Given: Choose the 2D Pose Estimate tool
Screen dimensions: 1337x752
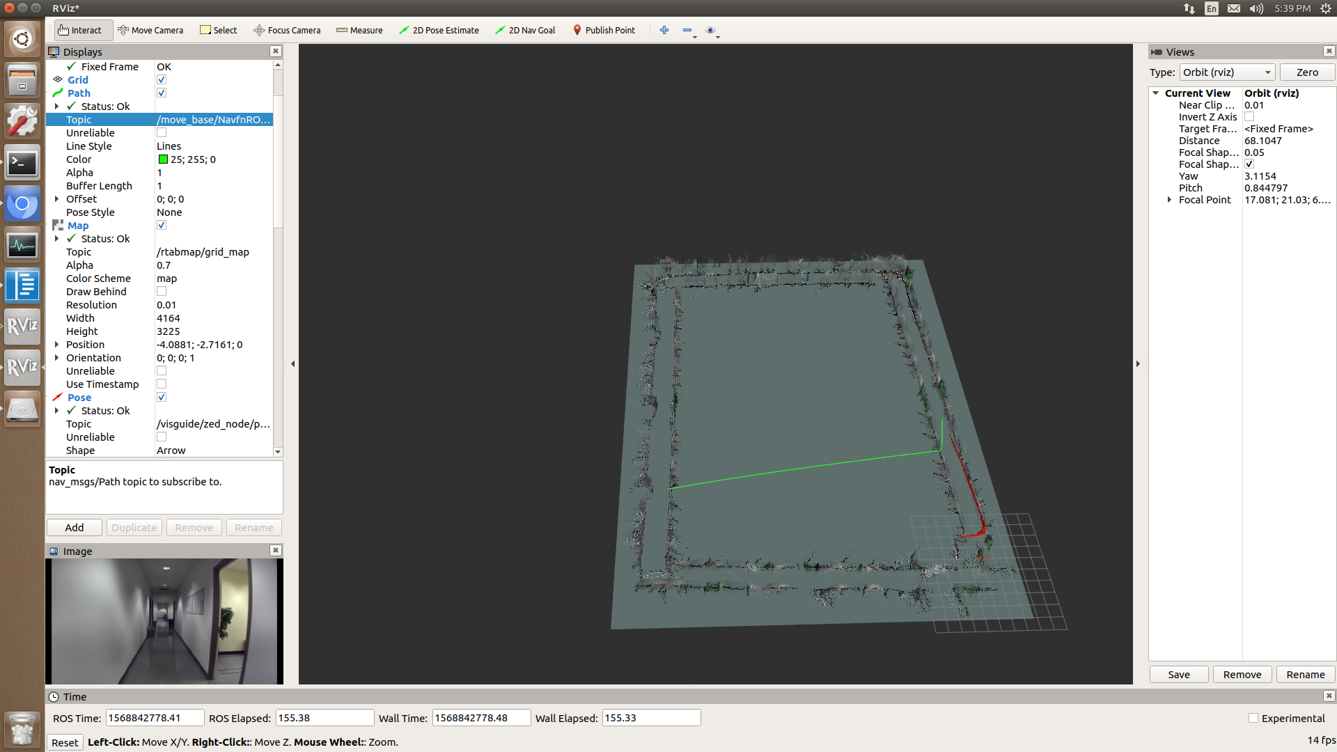Looking at the screenshot, I should (x=439, y=30).
